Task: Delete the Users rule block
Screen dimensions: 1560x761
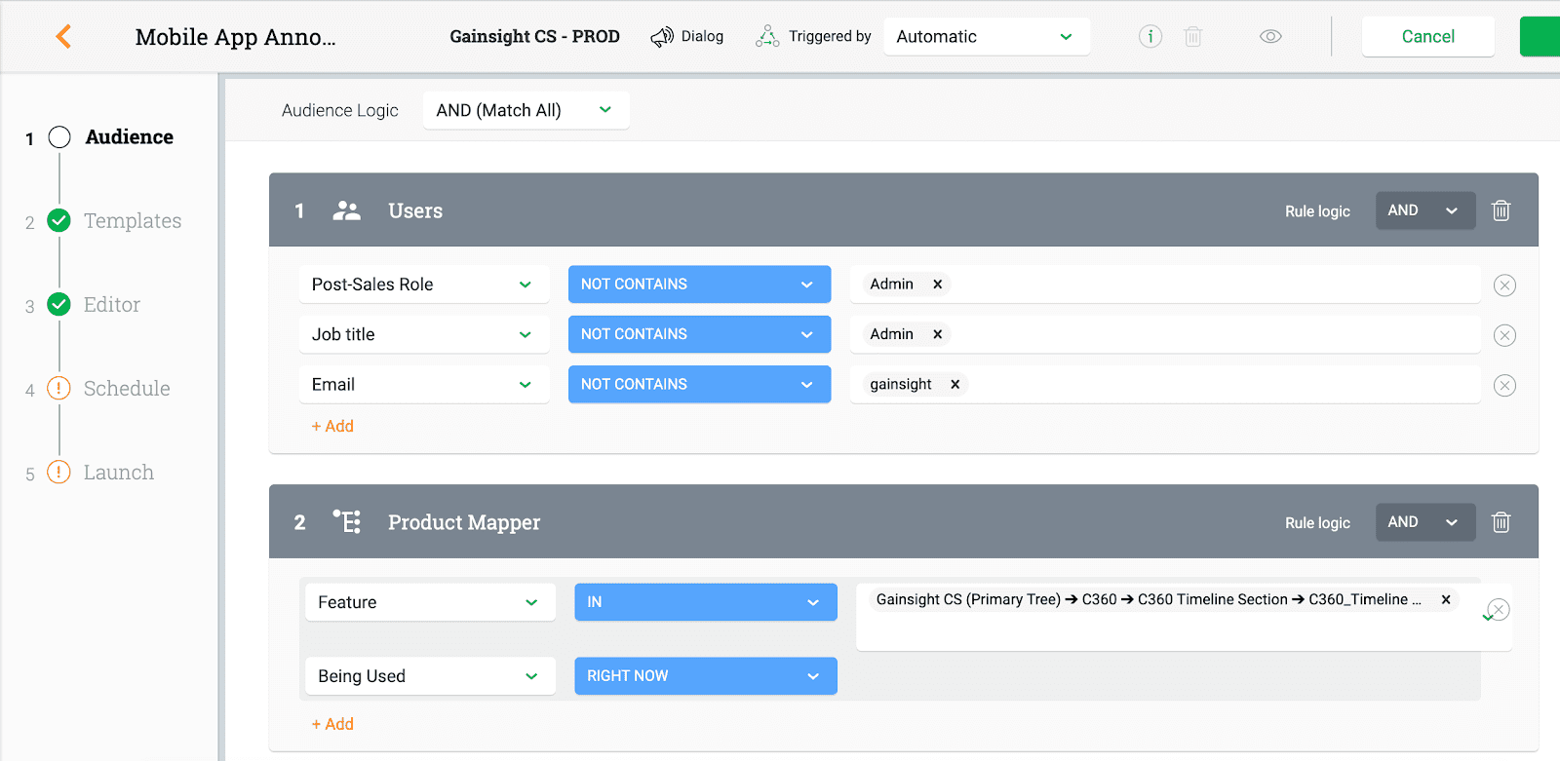Action: coord(1501,210)
